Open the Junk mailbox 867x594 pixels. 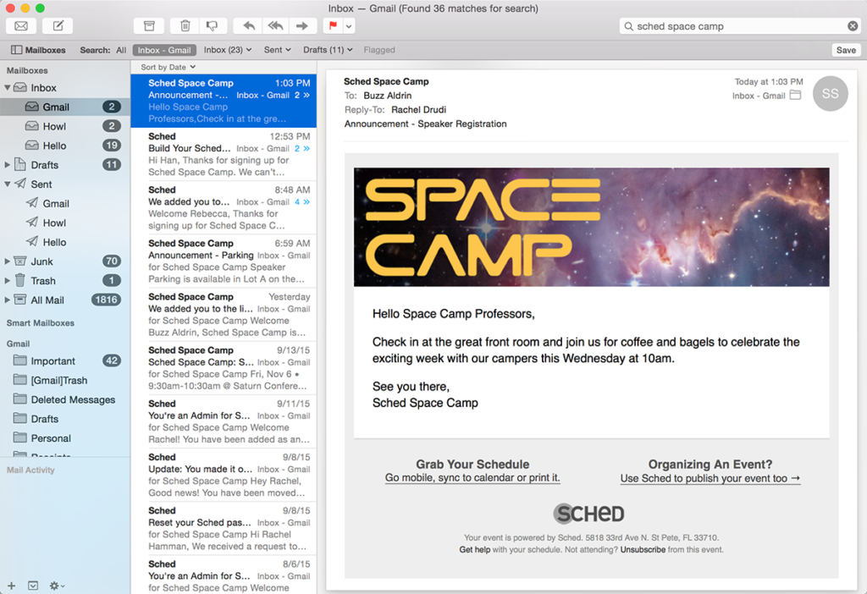pos(64,261)
